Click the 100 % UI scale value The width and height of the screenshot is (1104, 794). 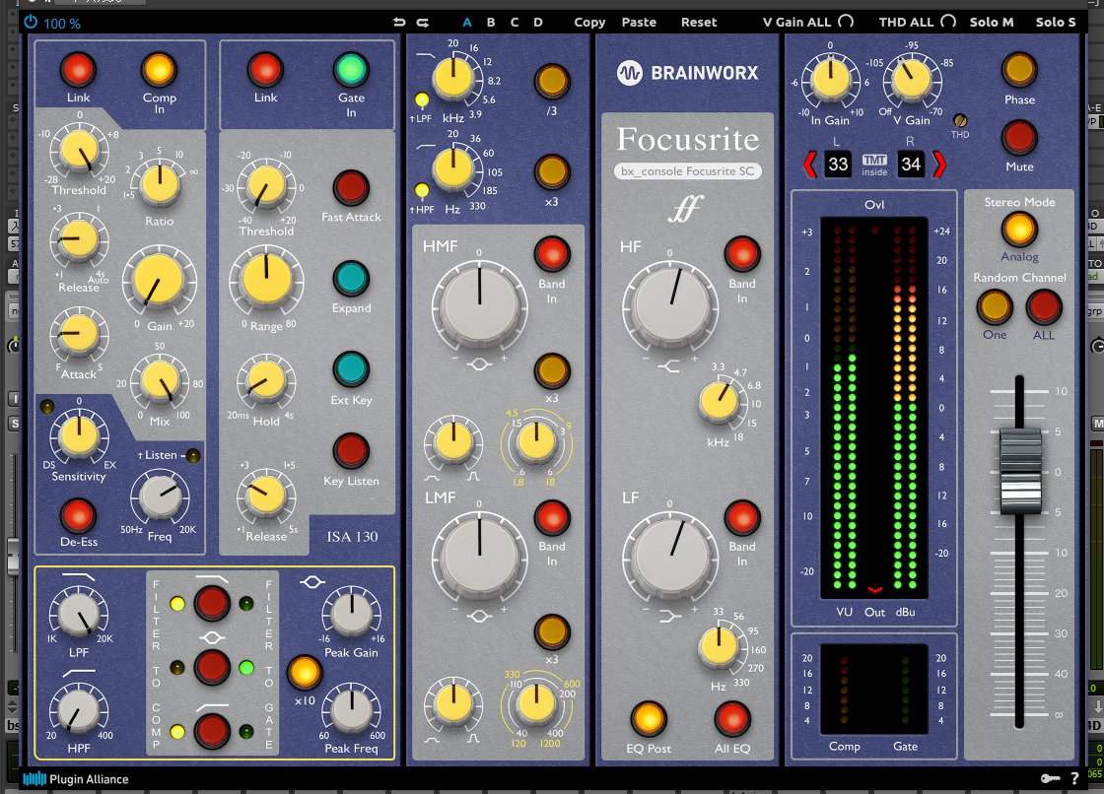(62, 24)
